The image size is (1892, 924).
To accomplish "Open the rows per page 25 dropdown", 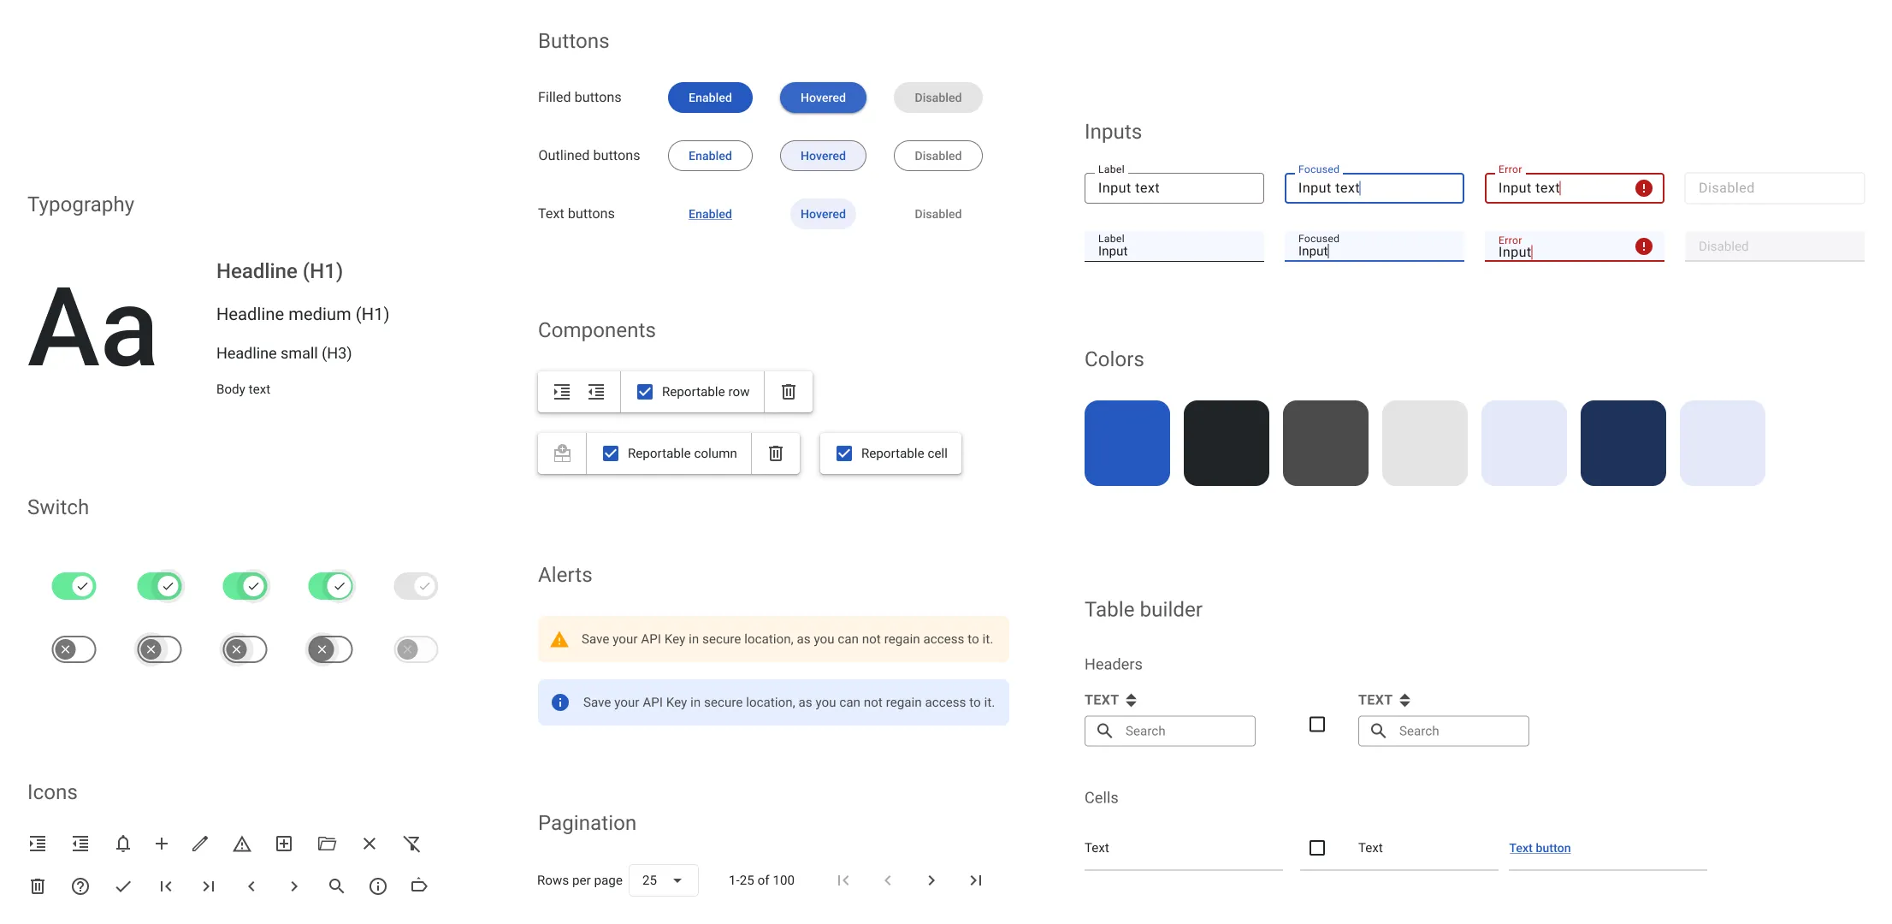I will click(x=663, y=880).
